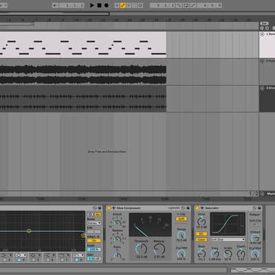The image size is (275, 275).
Task: Click the arrangement overview bar
Action: (x=137, y=14)
